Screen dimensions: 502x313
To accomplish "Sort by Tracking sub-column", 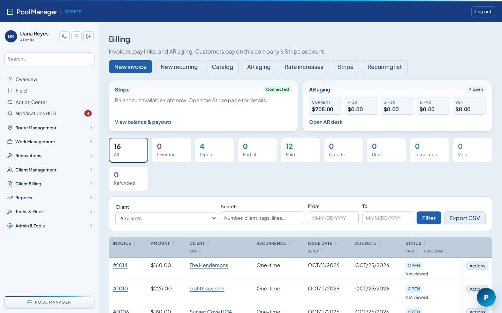I will (435, 251).
